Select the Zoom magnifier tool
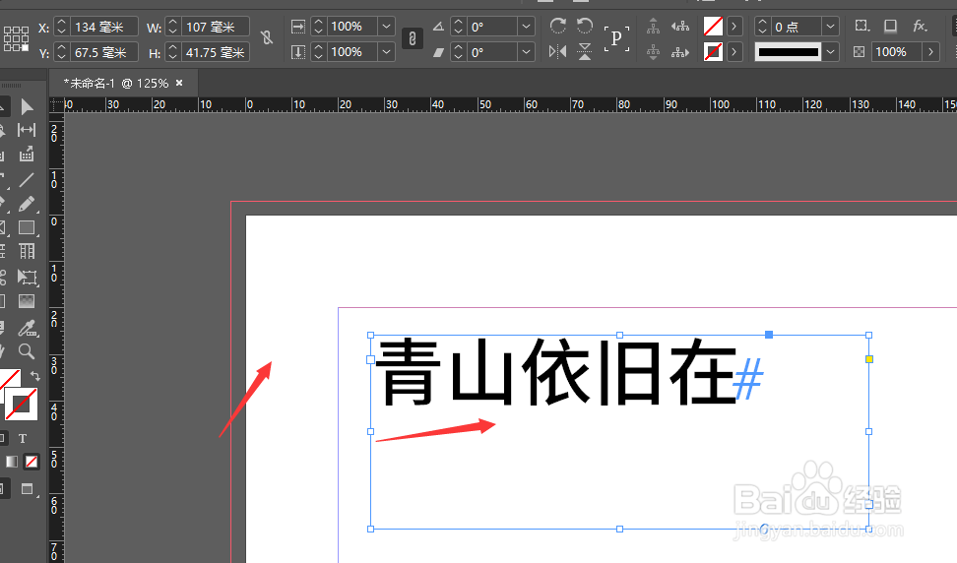Viewport: 957px width, 563px height. coord(27,351)
